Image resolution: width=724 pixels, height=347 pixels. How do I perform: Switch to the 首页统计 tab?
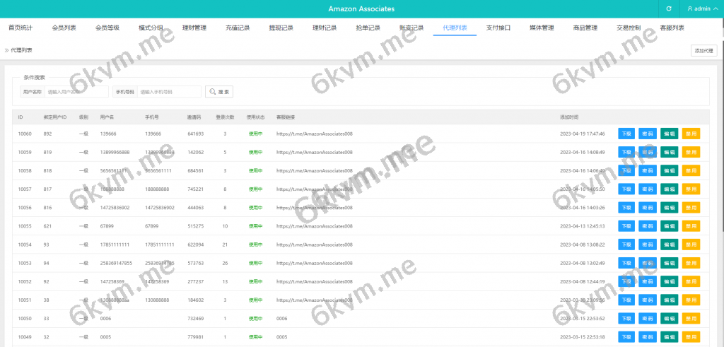pyautogui.click(x=21, y=28)
